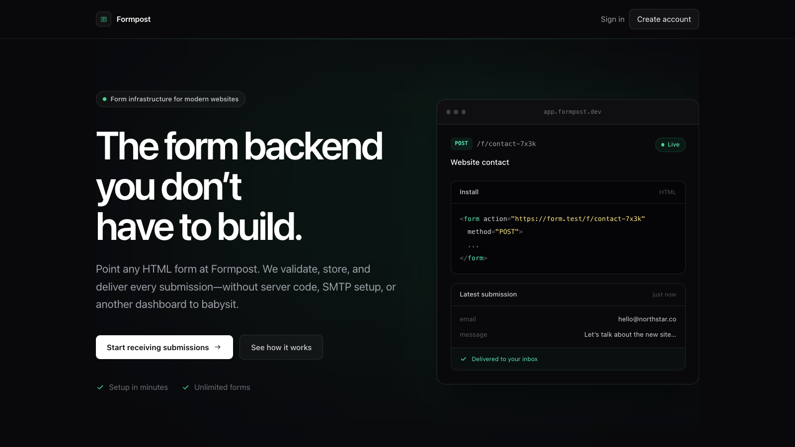Click the Live status badge
The height and width of the screenshot is (447, 795).
pyautogui.click(x=670, y=145)
